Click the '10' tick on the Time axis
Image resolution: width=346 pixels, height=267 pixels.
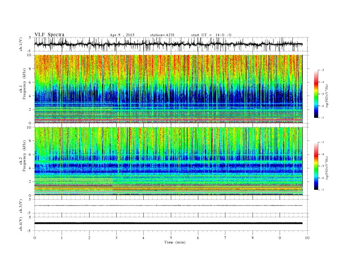307,238
